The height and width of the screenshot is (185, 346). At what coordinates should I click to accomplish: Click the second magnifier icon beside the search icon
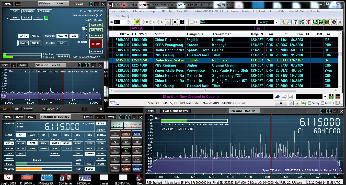click(x=289, y=22)
